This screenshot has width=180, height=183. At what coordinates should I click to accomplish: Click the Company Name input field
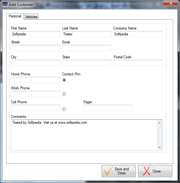coord(138,34)
